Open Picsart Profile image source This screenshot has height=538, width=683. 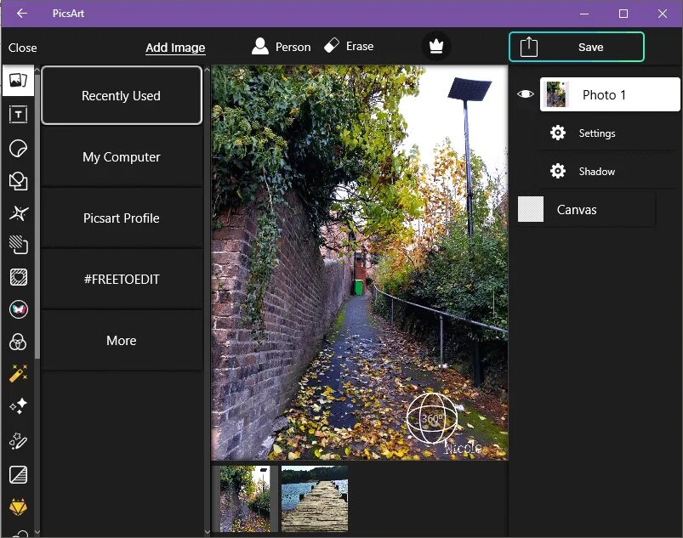click(x=122, y=218)
